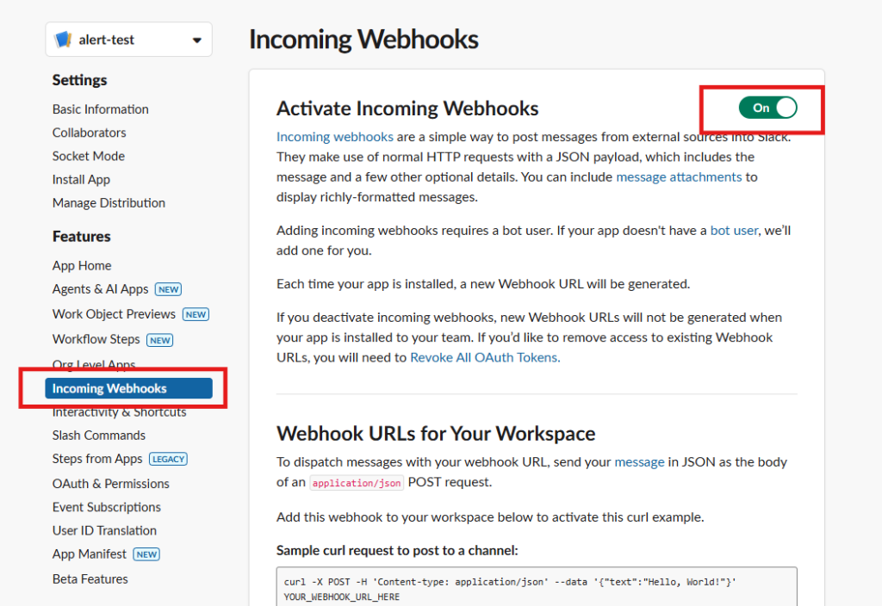Click NEW badge next to Workflow Steps
This screenshot has height=606, width=882.
click(x=160, y=339)
